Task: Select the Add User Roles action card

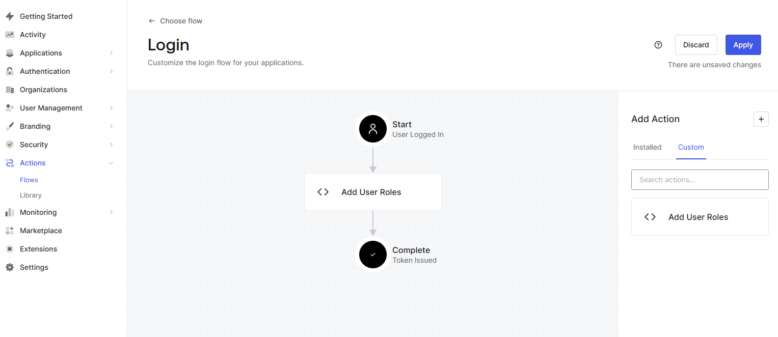Action: point(700,216)
